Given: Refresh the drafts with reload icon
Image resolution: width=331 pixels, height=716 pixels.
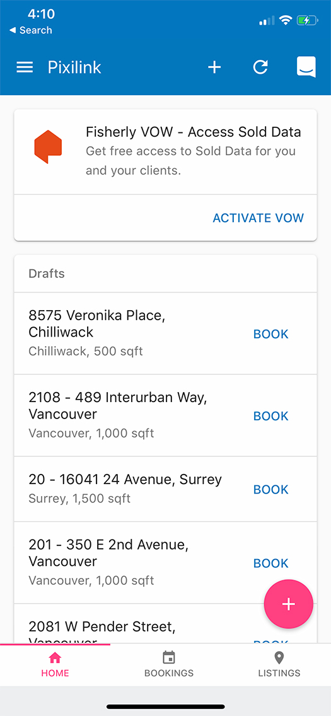Looking at the screenshot, I should pos(260,67).
